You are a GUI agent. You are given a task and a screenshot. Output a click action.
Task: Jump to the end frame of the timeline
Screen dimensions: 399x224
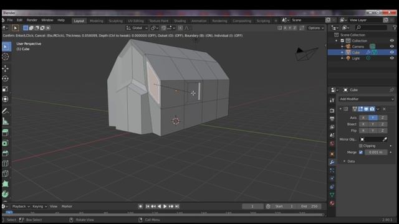(x=177, y=207)
